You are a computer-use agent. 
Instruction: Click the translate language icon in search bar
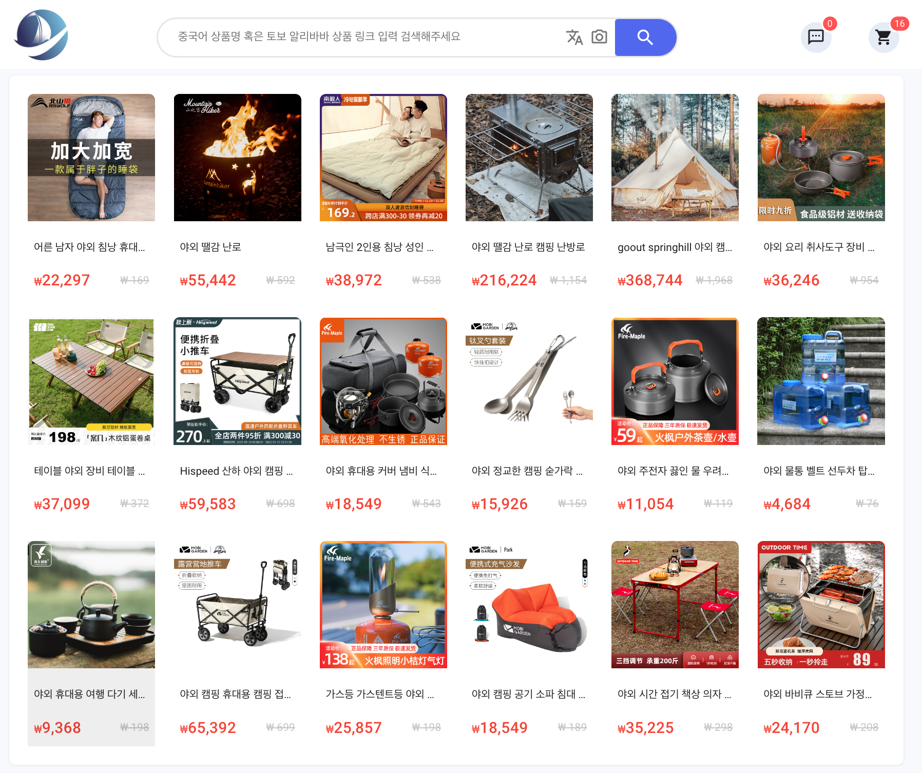pyautogui.click(x=574, y=37)
